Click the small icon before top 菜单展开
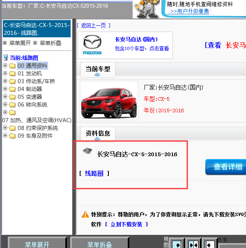 point(5,43)
